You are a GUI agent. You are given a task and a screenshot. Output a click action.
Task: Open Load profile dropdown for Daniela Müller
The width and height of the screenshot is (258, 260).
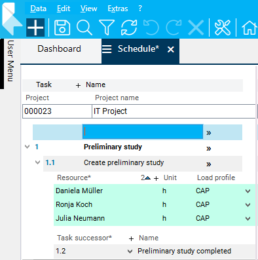[x=248, y=191]
